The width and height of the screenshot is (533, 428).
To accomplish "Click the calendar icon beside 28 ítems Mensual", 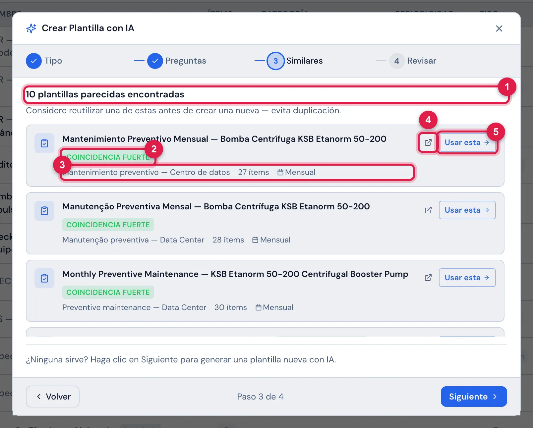I will [255, 240].
